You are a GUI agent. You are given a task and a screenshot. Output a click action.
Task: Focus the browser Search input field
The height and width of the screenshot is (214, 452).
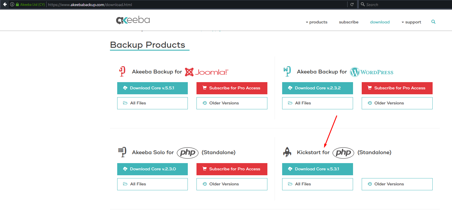tap(405, 5)
